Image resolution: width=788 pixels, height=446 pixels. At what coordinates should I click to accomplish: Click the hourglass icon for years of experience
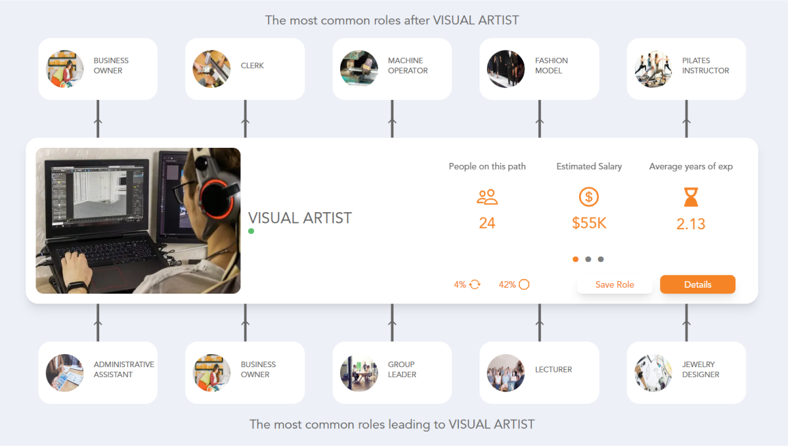[x=690, y=196]
